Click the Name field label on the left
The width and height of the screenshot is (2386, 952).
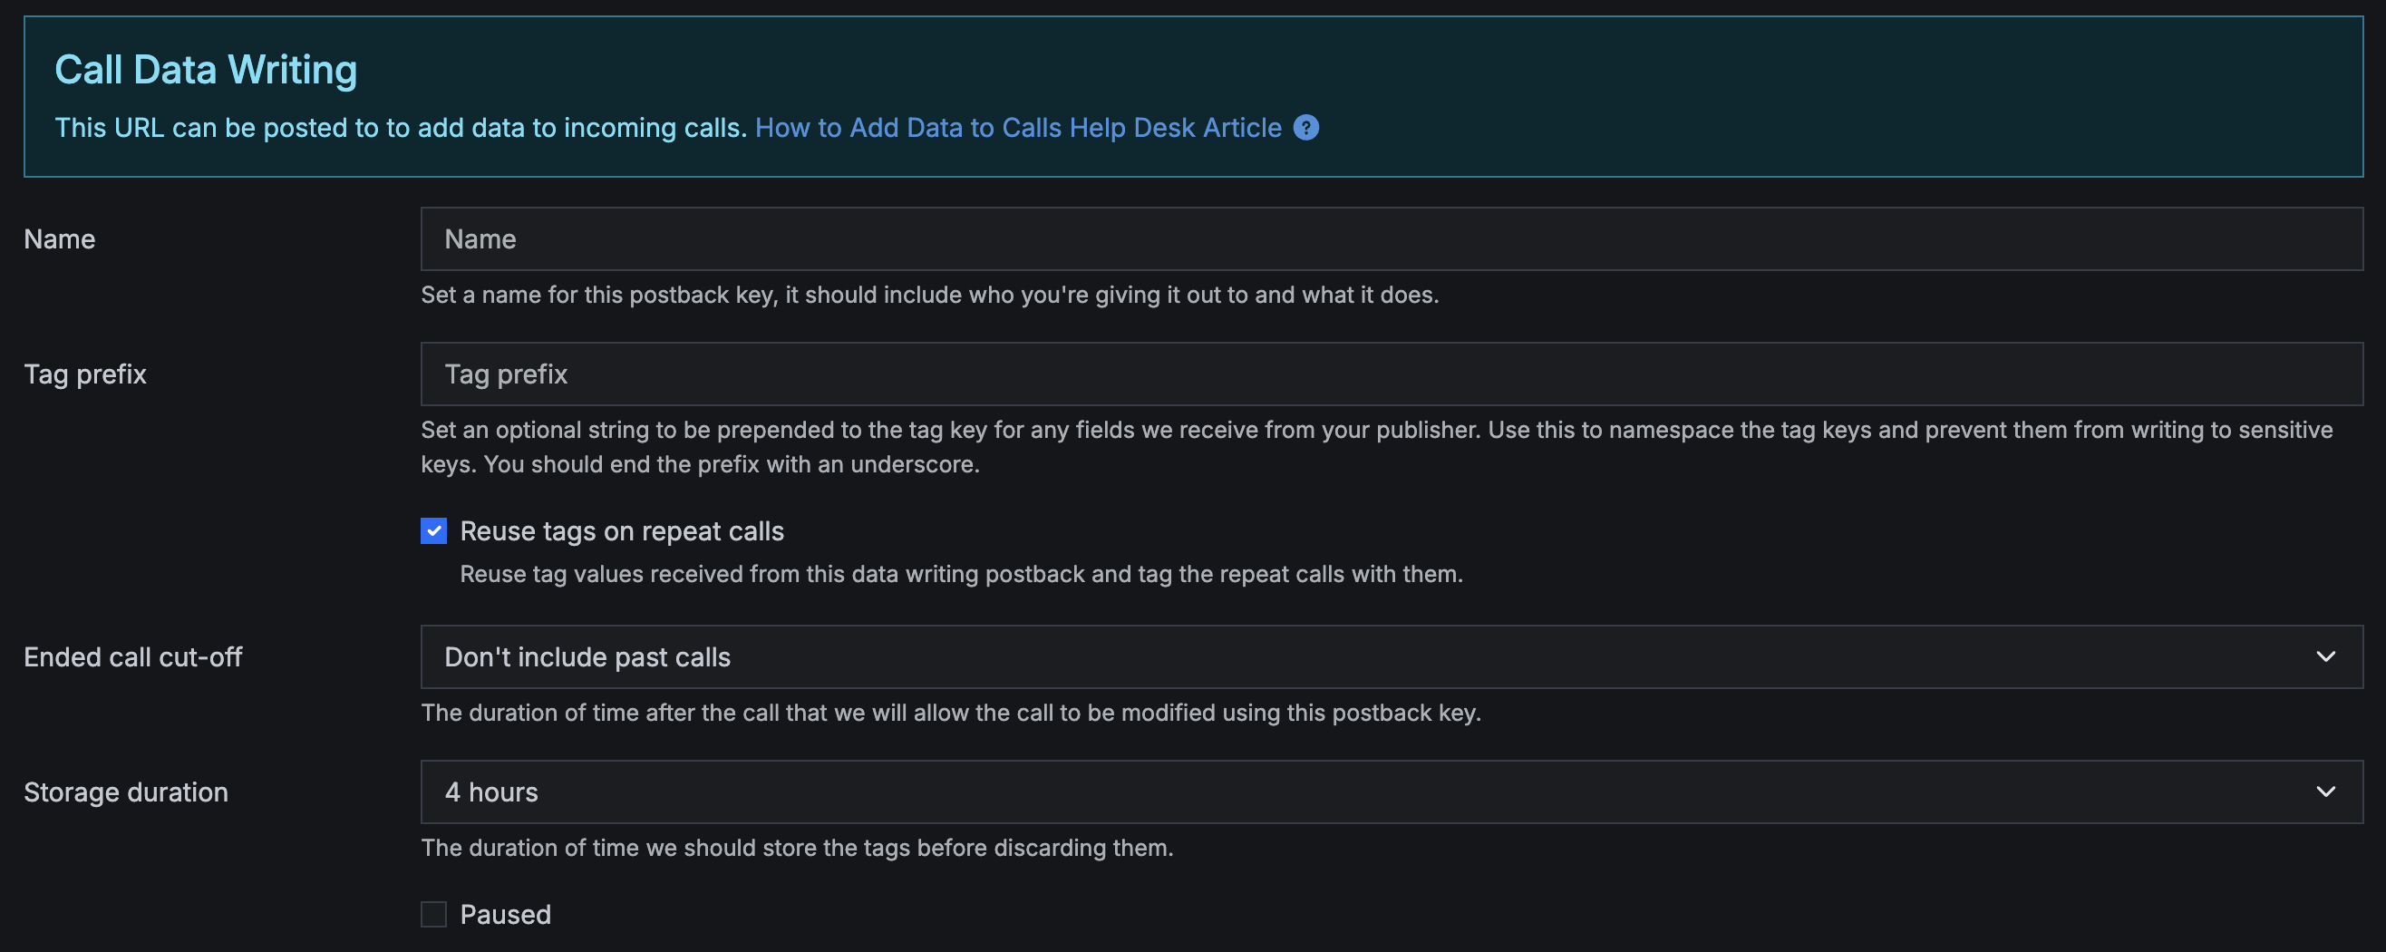59,239
